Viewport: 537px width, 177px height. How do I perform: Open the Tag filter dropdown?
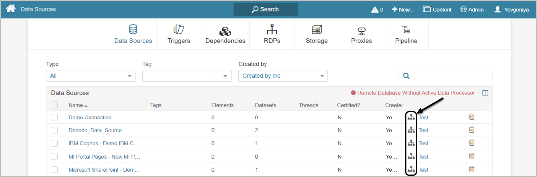coord(187,76)
